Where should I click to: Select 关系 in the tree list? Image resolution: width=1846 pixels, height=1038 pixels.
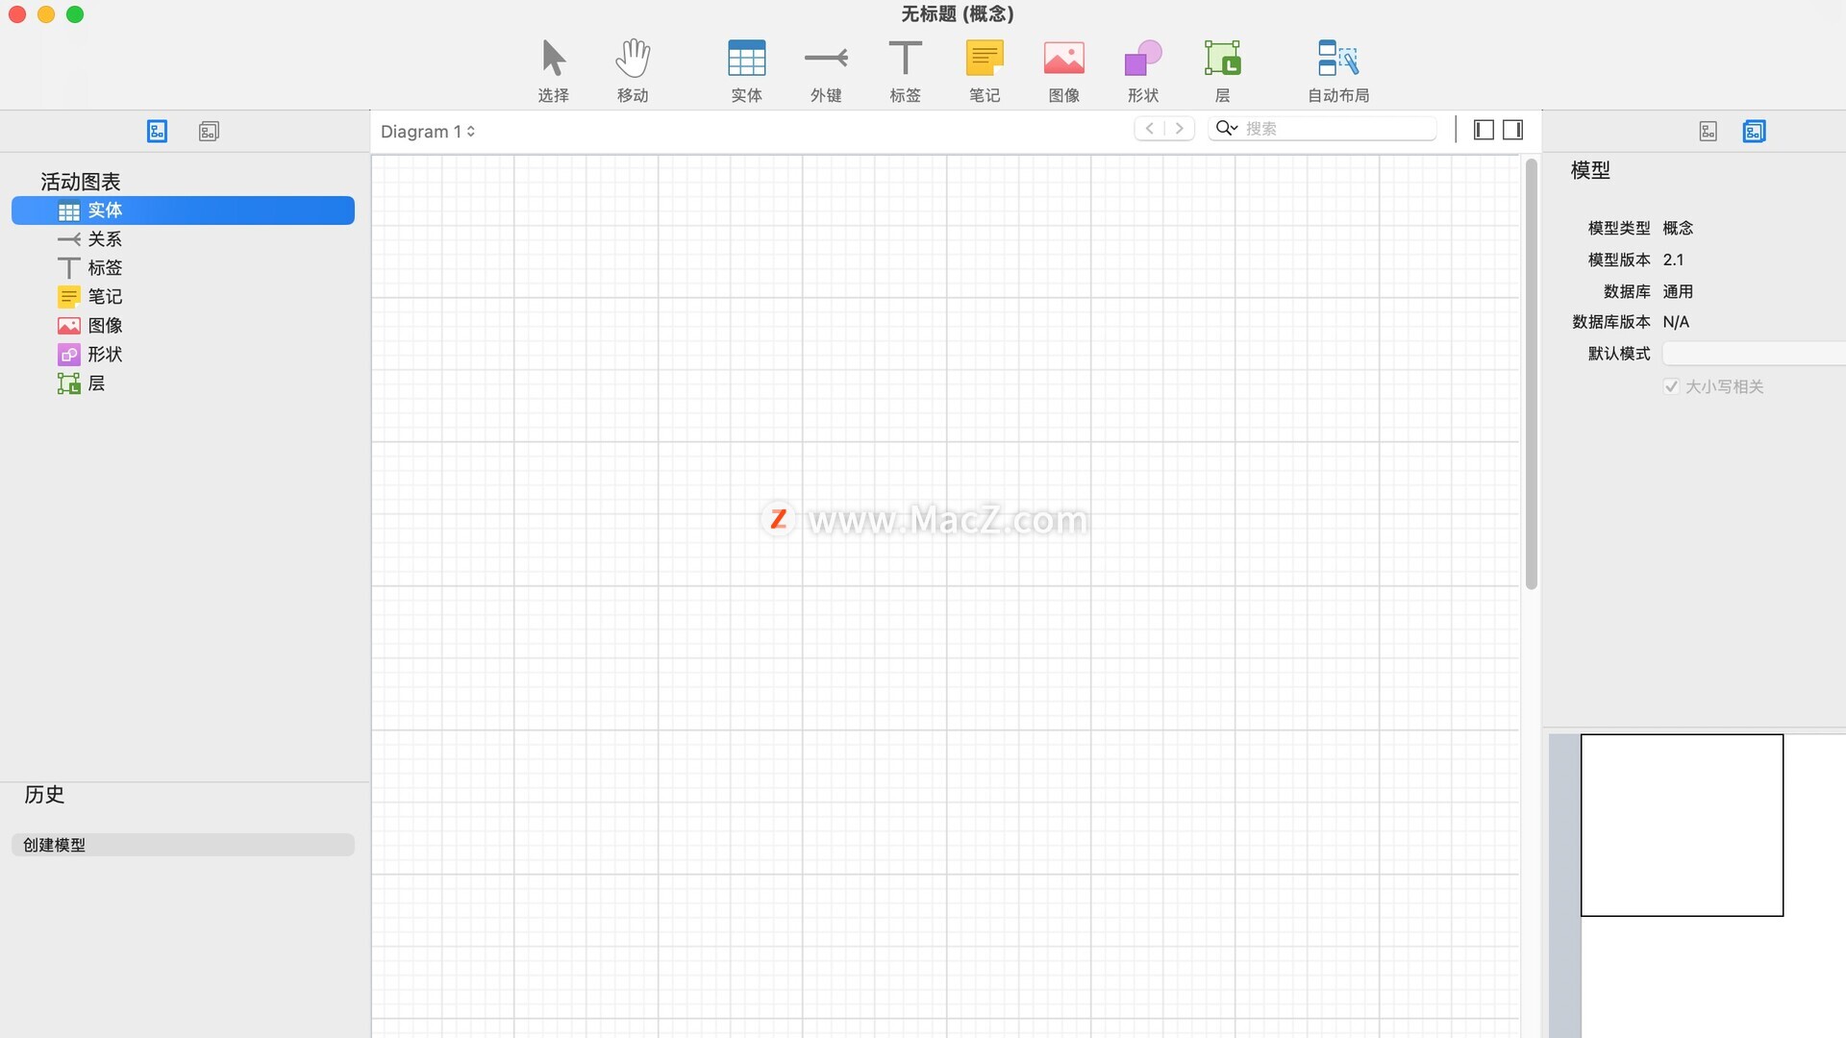(105, 239)
